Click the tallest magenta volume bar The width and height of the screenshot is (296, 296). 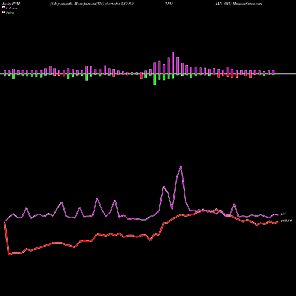click(x=173, y=63)
